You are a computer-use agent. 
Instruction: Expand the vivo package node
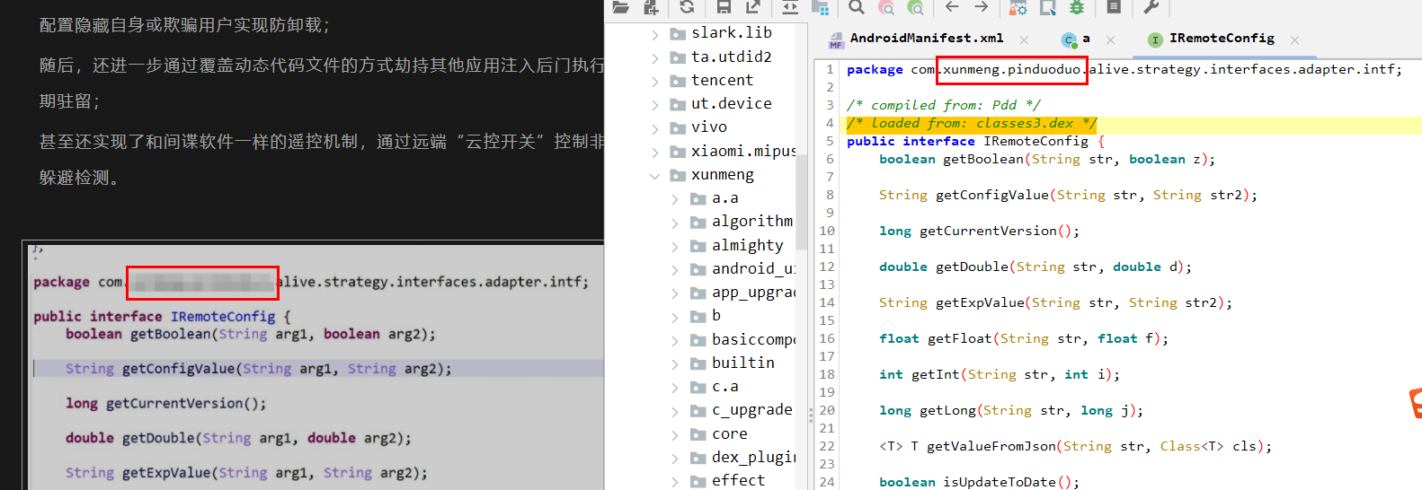click(654, 128)
